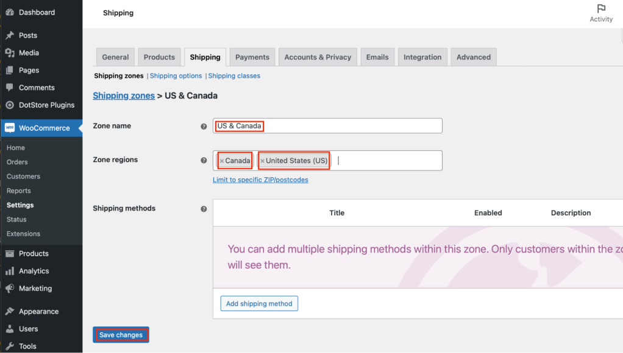The height and width of the screenshot is (353, 623).
Task: Open Limit to specific ZIP/postcodes
Action: point(260,180)
